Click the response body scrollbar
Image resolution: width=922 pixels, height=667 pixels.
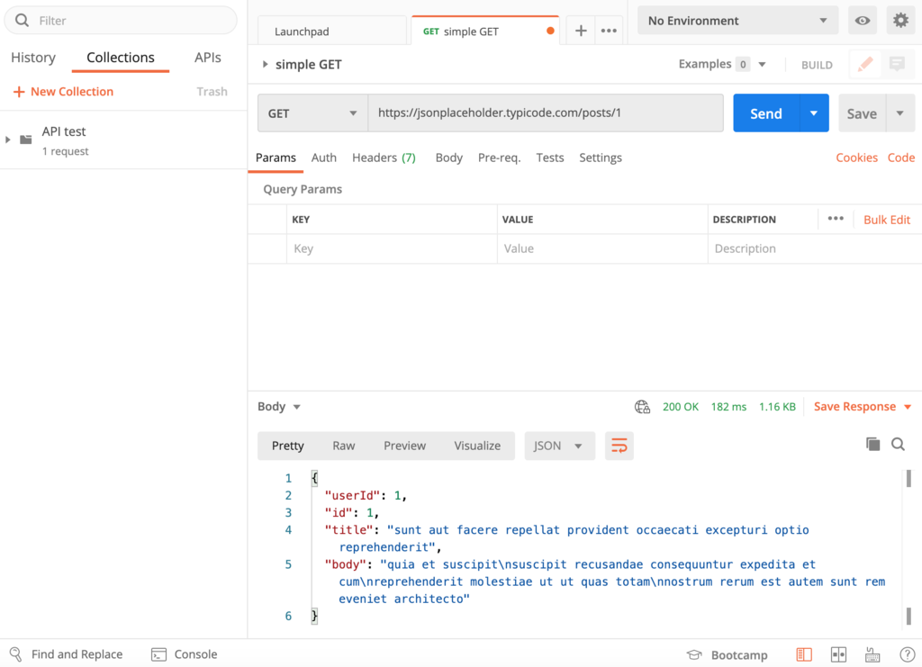click(x=908, y=546)
